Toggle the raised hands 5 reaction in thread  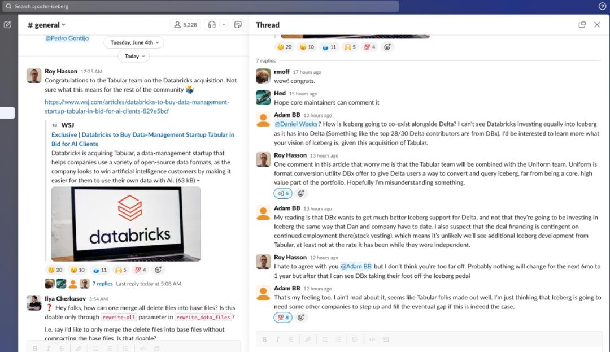point(350,47)
